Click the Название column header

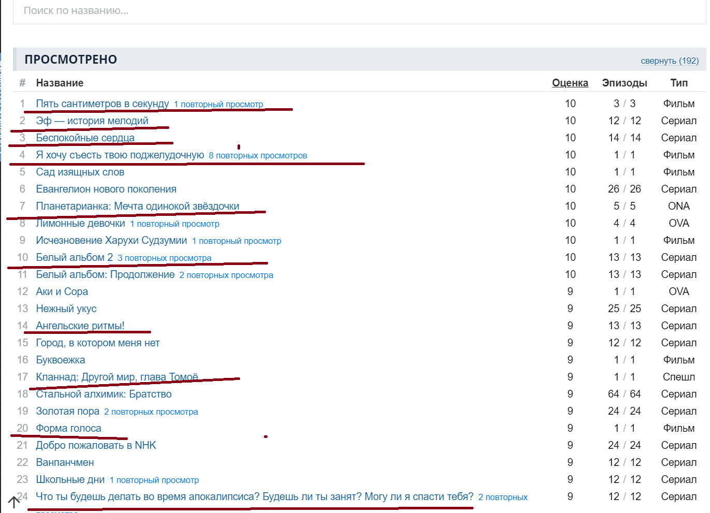point(60,83)
